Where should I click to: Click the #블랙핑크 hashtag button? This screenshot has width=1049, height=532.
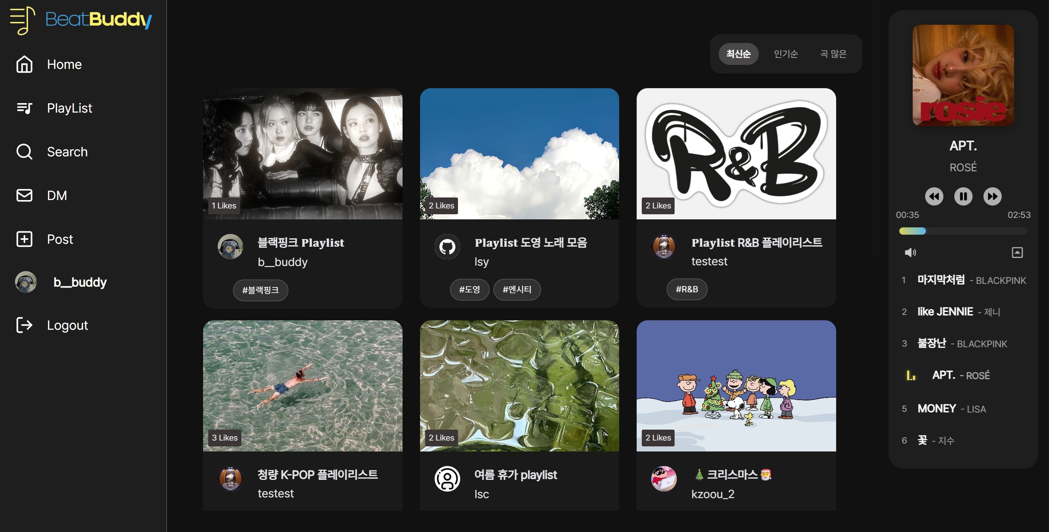[260, 290]
